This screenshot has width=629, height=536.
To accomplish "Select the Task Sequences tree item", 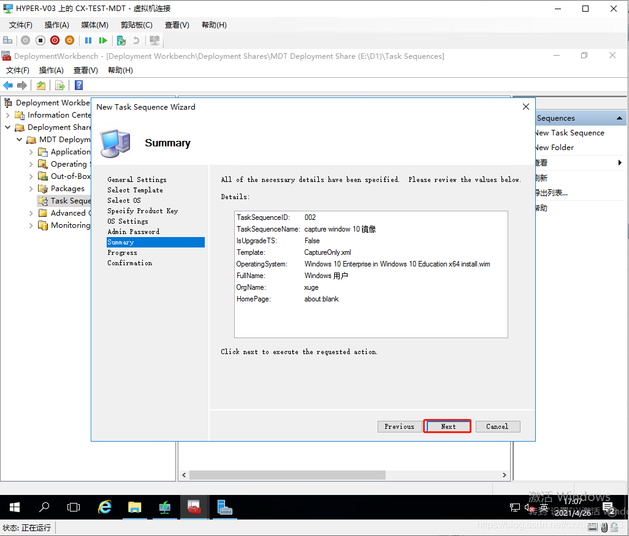I will click(x=64, y=201).
